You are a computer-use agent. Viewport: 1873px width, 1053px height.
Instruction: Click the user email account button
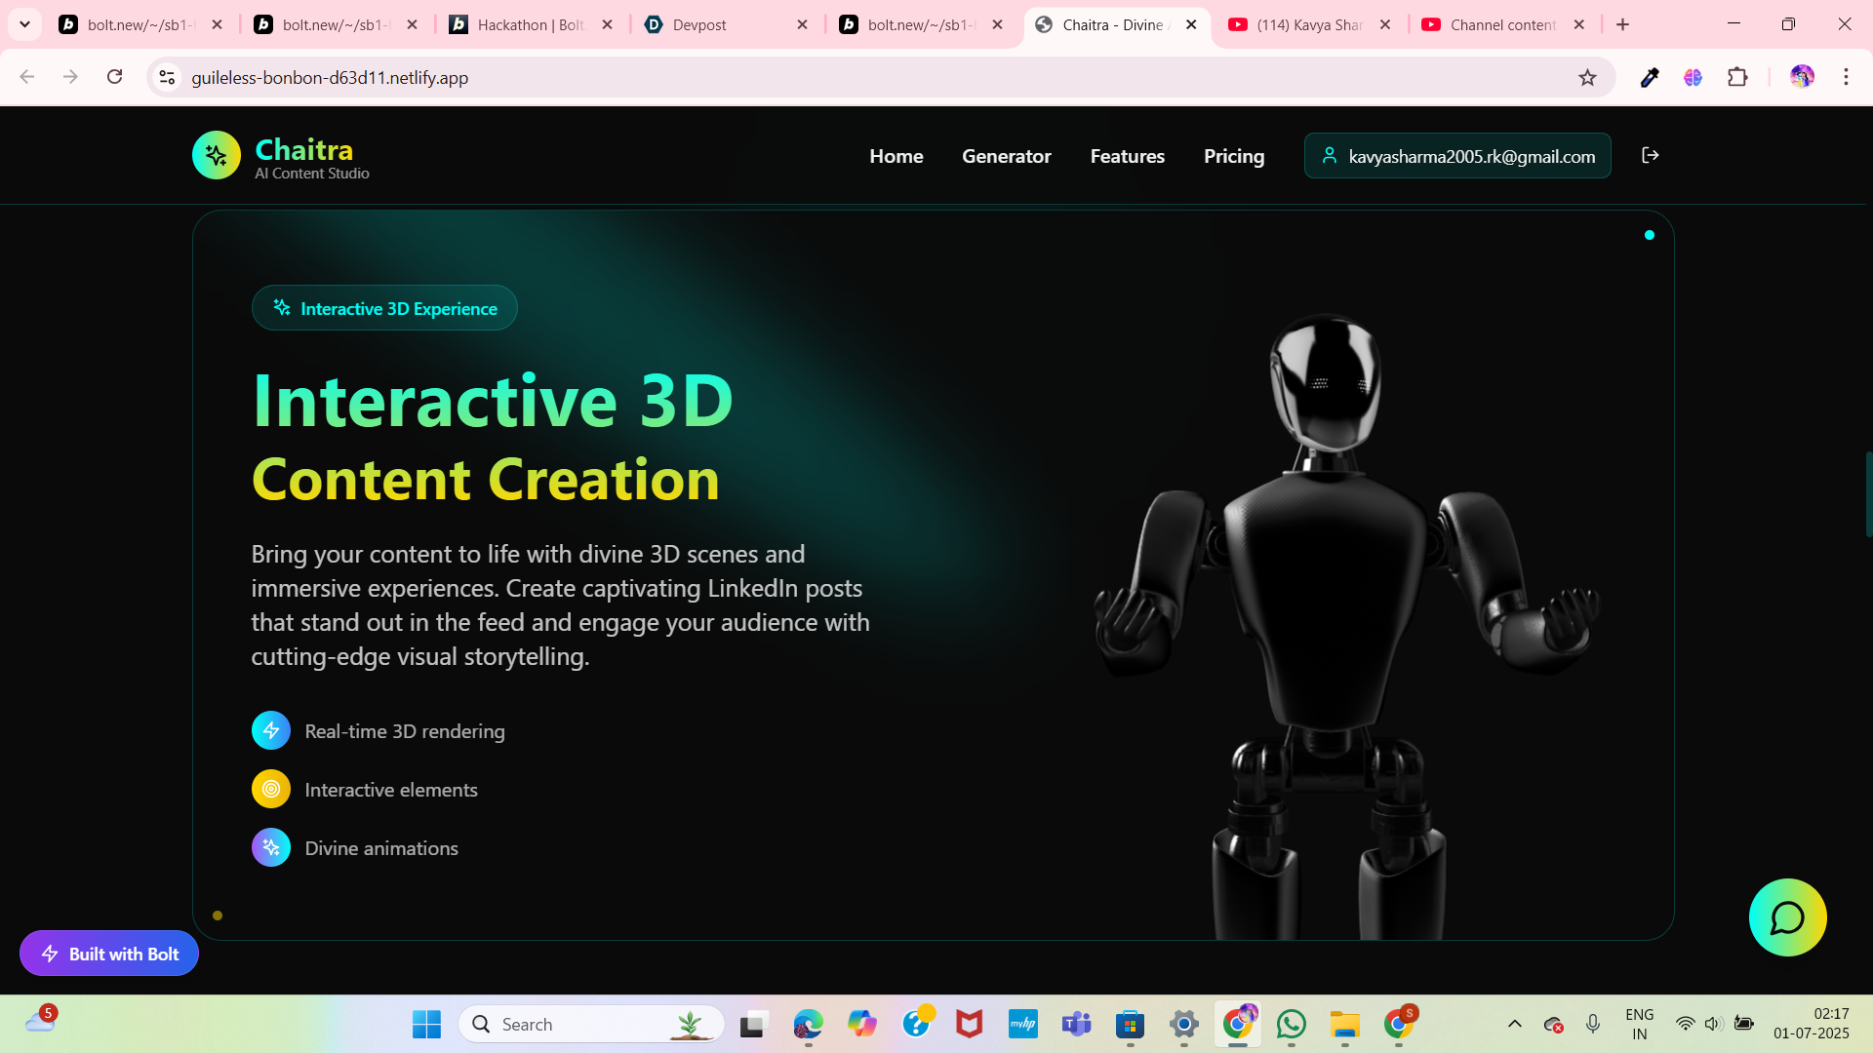click(x=1457, y=156)
